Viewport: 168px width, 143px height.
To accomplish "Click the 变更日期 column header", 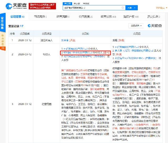I will click(25, 34).
